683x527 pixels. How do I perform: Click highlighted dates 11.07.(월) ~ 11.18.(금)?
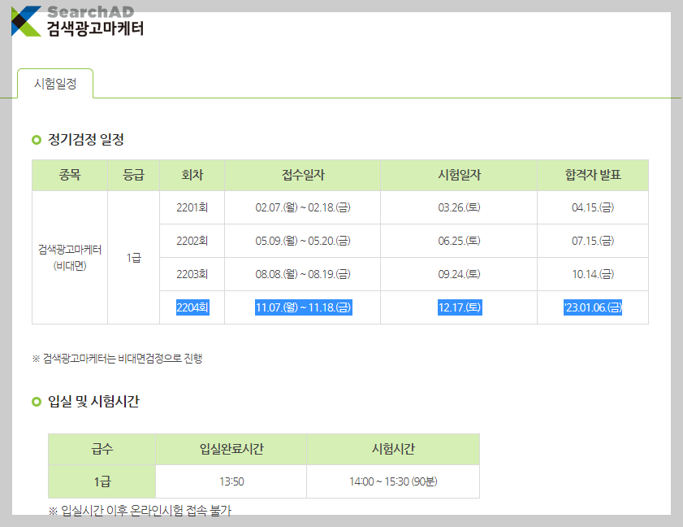[303, 307]
